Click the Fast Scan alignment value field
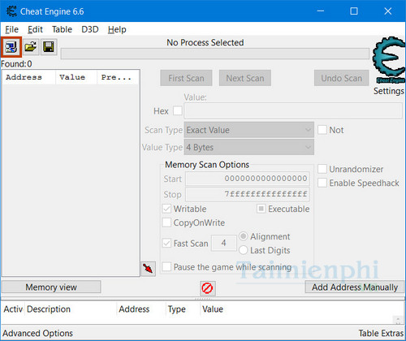 224,243
